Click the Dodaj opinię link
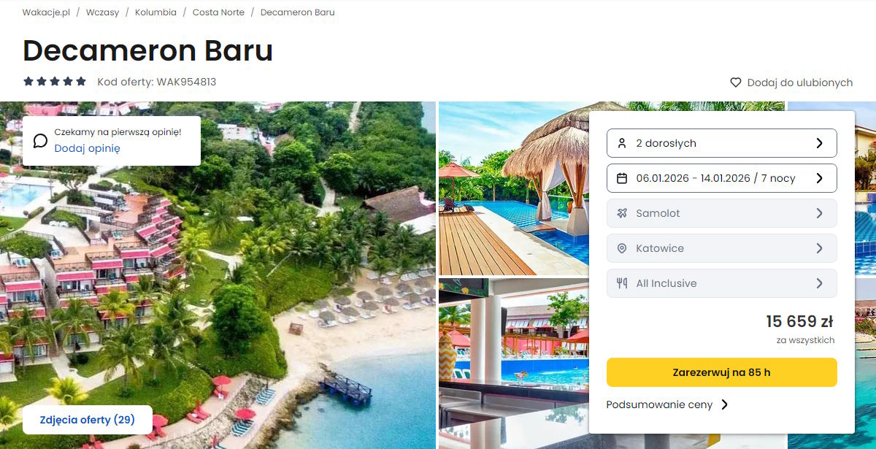 coord(87,148)
